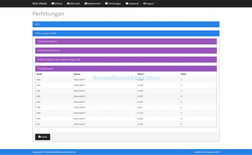The image size is (252, 155).
Task: Open the Password menu item
Action: tap(132, 3)
